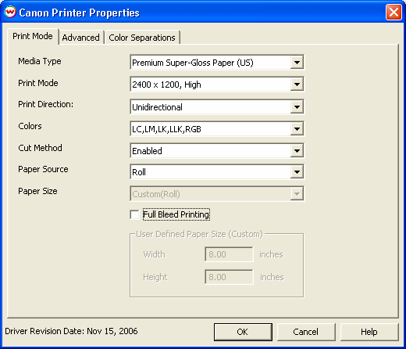Image resolution: width=406 pixels, height=349 pixels.
Task: Select the Print Mode tab
Action: point(33,36)
